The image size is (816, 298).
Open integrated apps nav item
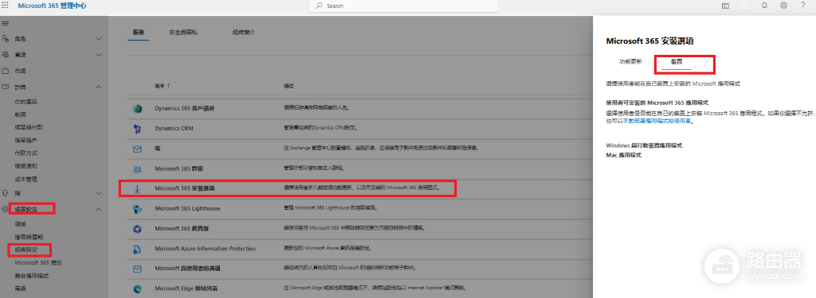coord(32,276)
